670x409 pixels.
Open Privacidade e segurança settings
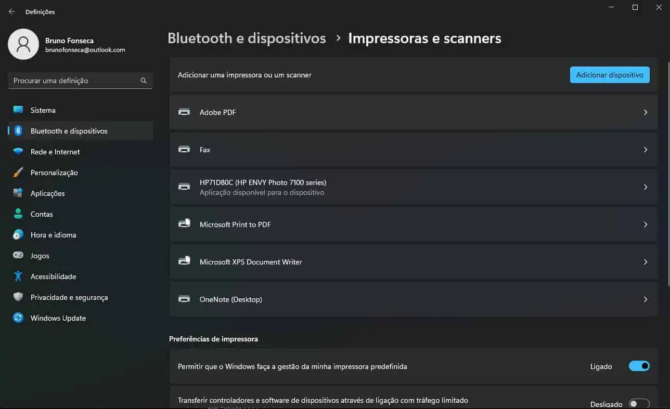tap(81, 297)
